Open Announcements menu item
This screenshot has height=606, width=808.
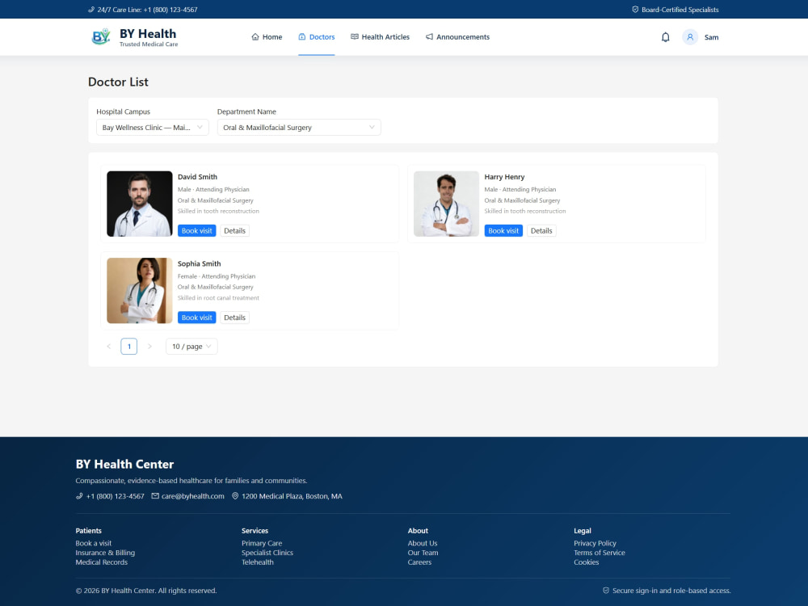[x=457, y=36]
